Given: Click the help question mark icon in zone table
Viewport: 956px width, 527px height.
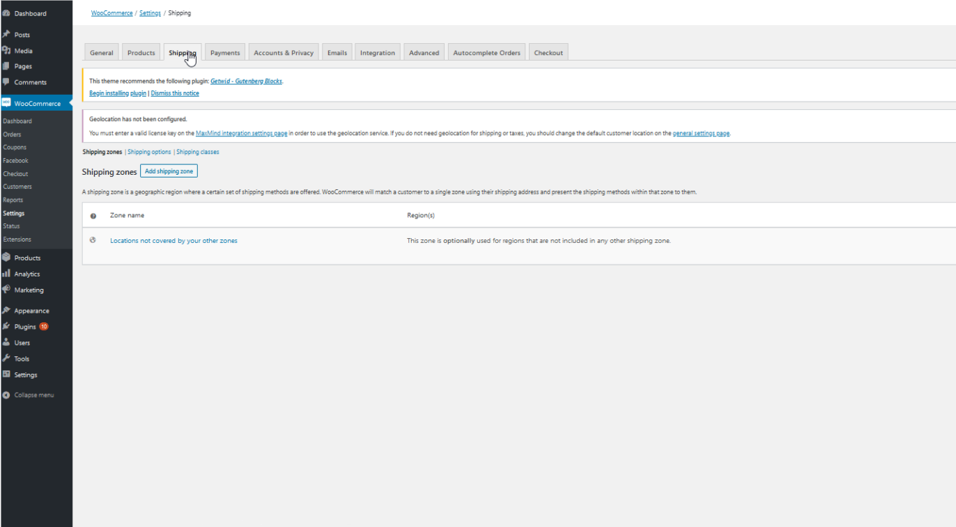Looking at the screenshot, I should click(x=93, y=216).
